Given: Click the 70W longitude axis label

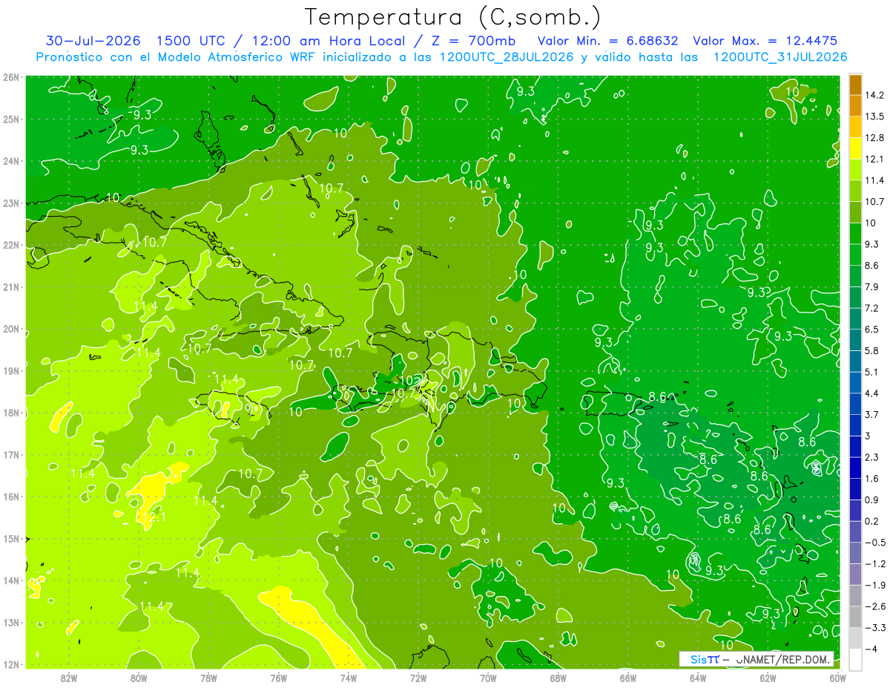Looking at the screenshot, I should (488, 677).
